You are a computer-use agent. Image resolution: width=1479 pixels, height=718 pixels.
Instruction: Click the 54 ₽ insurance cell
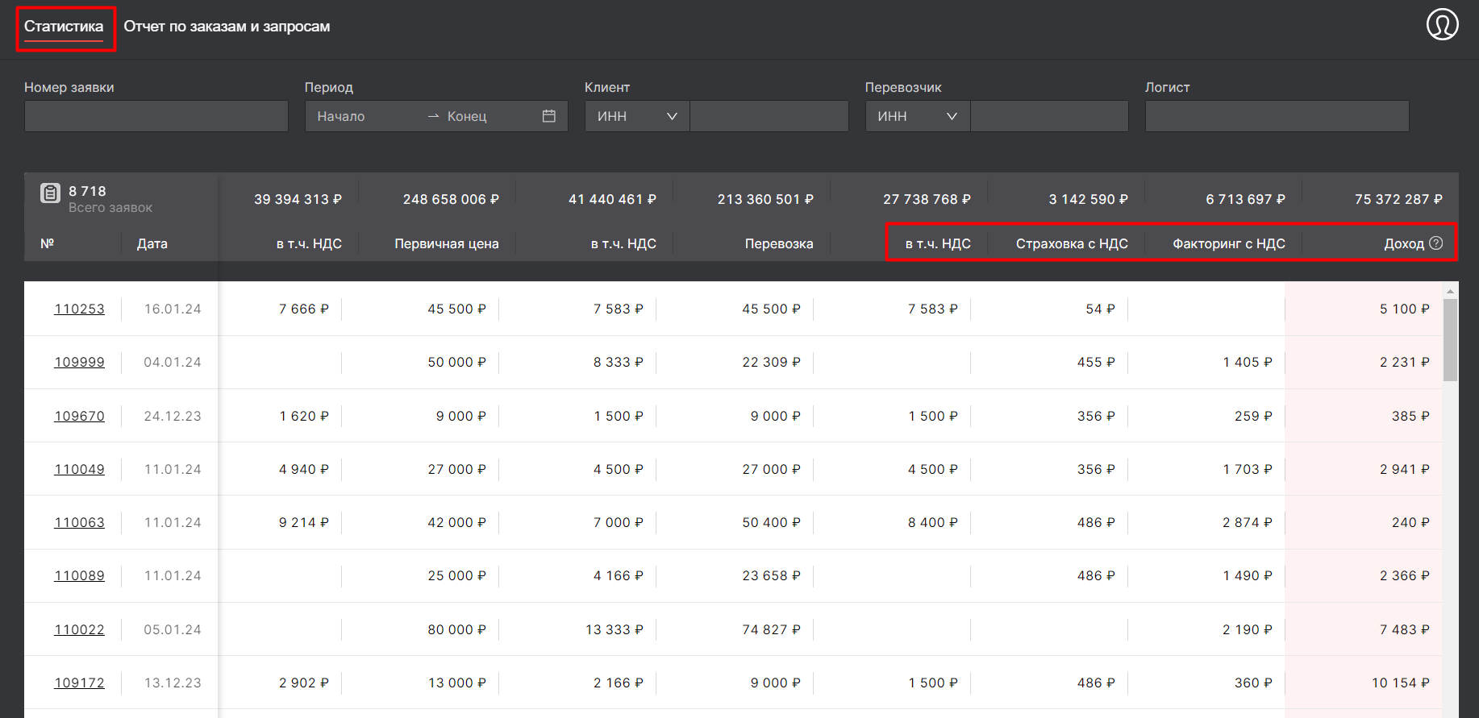(x=1100, y=309)
